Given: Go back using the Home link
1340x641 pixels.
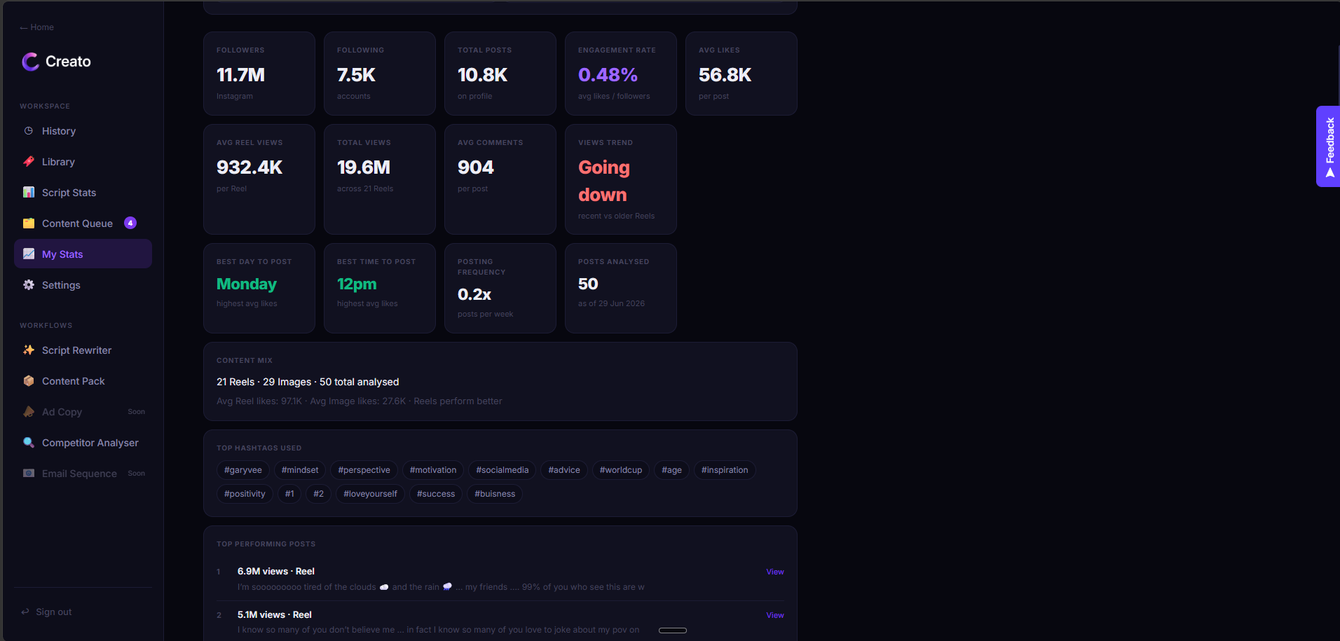Looking at the screenshot, I should [37, 27].
